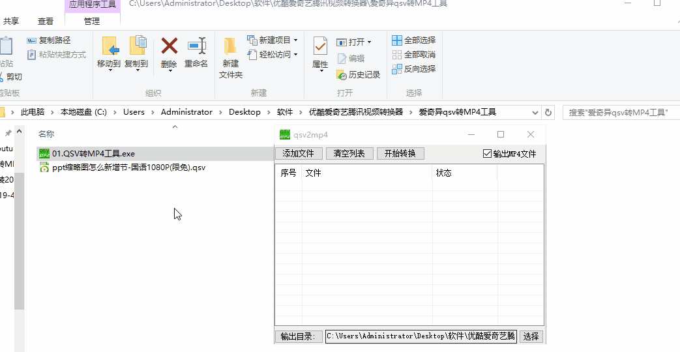Click Invert selection (反向选择)

[x=414, y=69]
